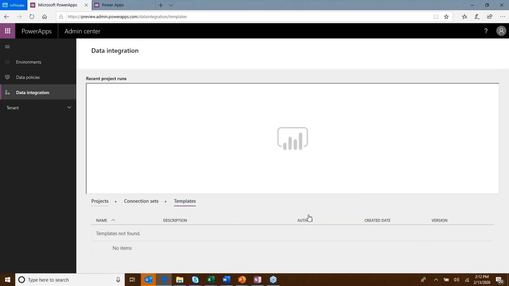The image size is (509, 286).
Task: Switch to the Connection sets tab
Action: (x=141, y=201)
